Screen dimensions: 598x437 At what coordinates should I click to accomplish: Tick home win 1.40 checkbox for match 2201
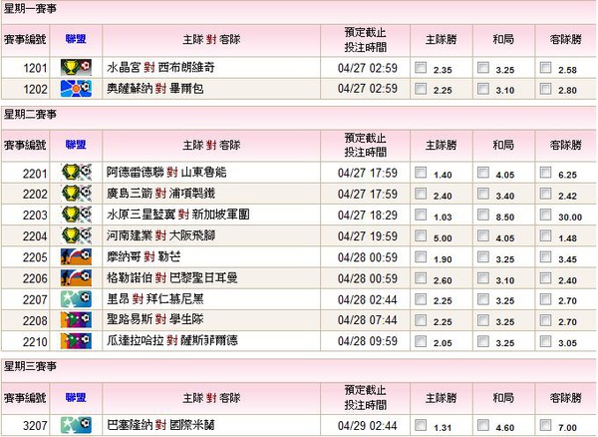(x=421, y=173)
